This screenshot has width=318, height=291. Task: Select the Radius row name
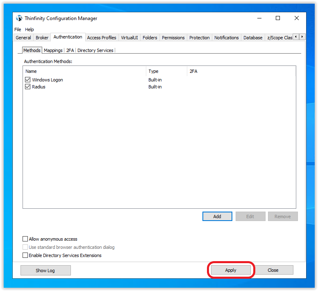coord(39,87)
